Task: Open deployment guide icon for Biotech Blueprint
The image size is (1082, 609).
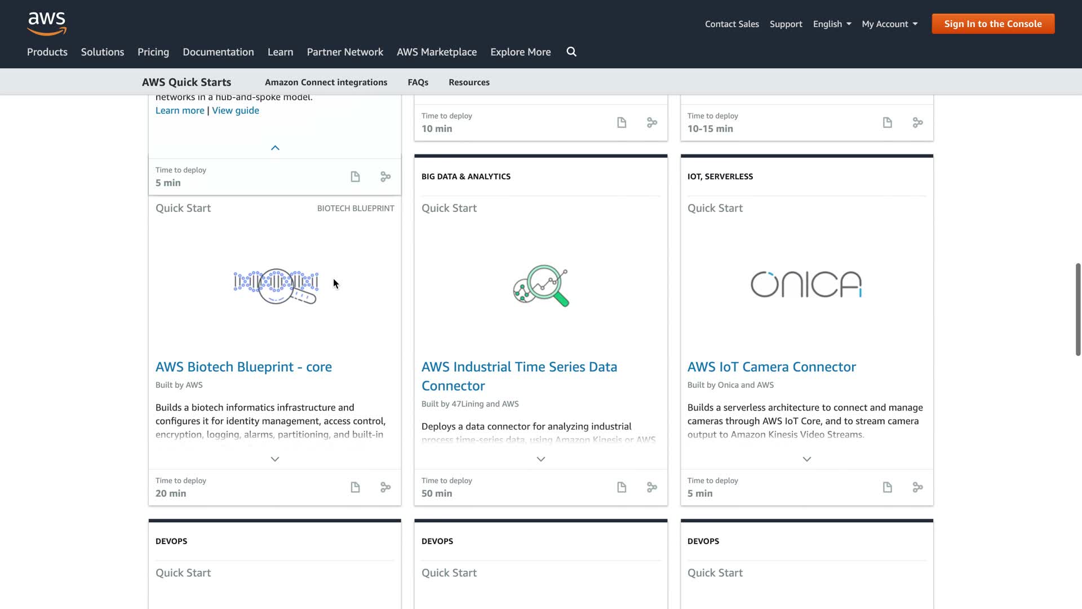Action: [x=355, y=487]
